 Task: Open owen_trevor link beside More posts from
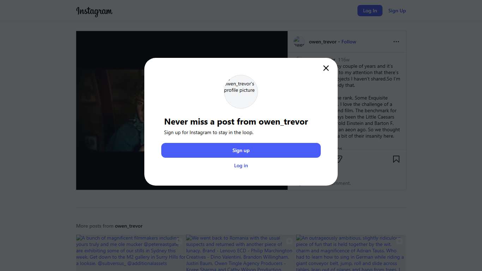[128, 226]
